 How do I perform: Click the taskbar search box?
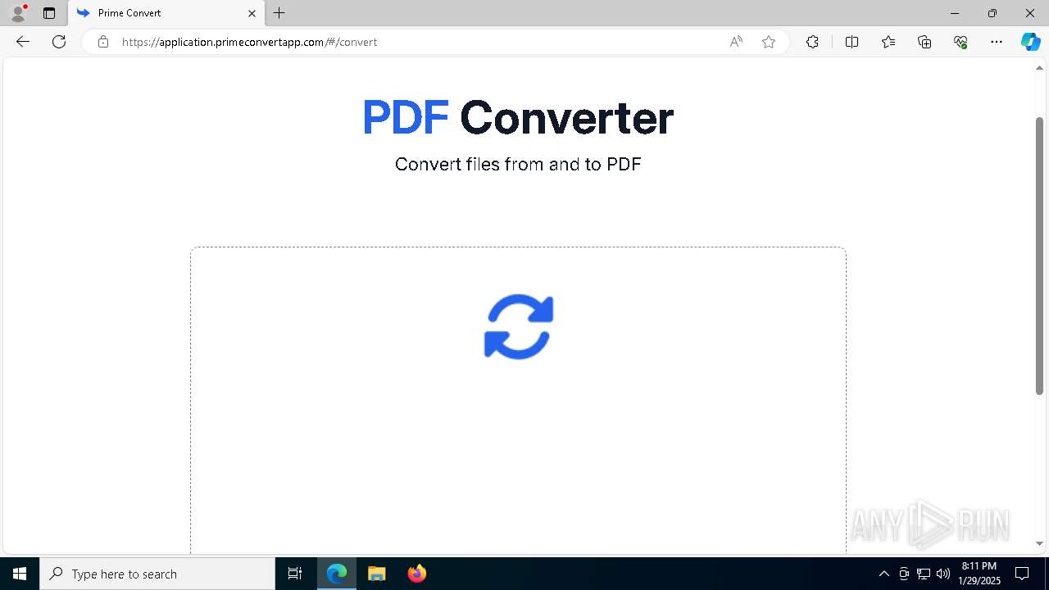pyautogui.click(x=157, y=574)
